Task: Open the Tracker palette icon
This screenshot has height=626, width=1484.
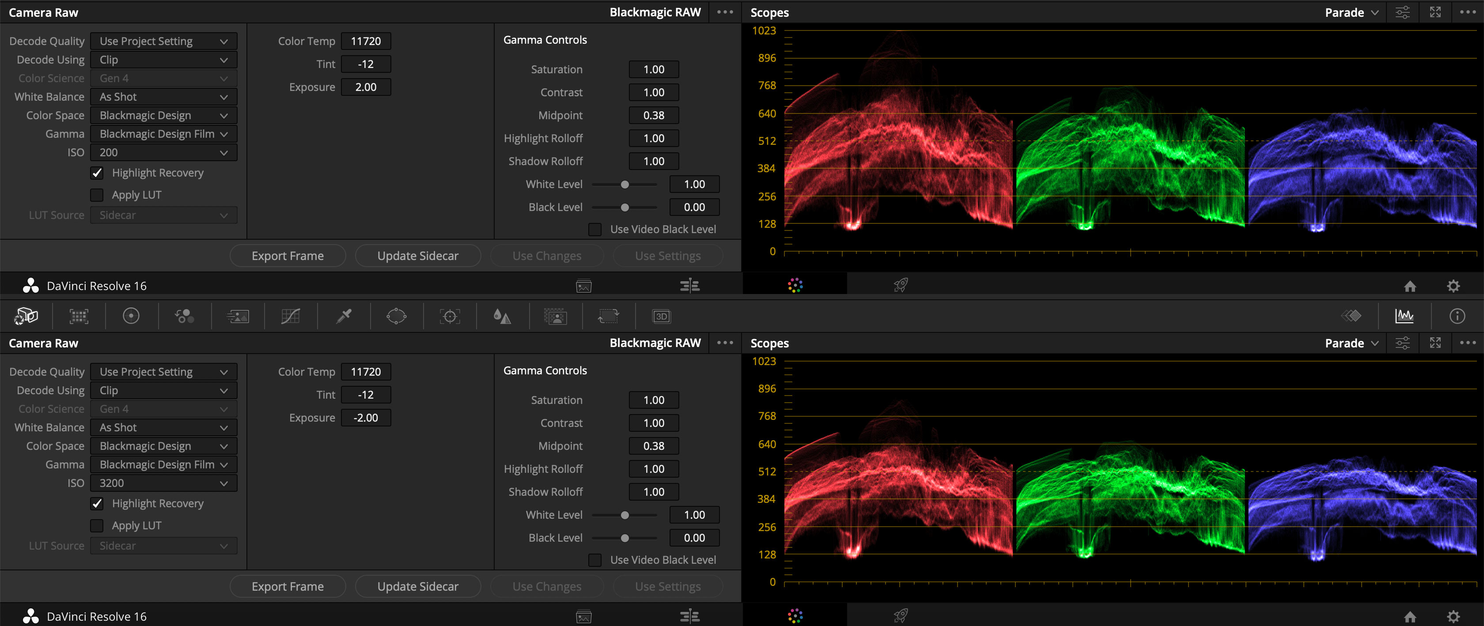Action: click(449, 316)
